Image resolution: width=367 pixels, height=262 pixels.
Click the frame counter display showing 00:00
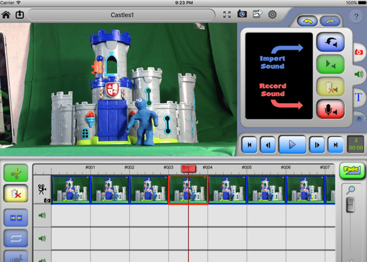356,144
